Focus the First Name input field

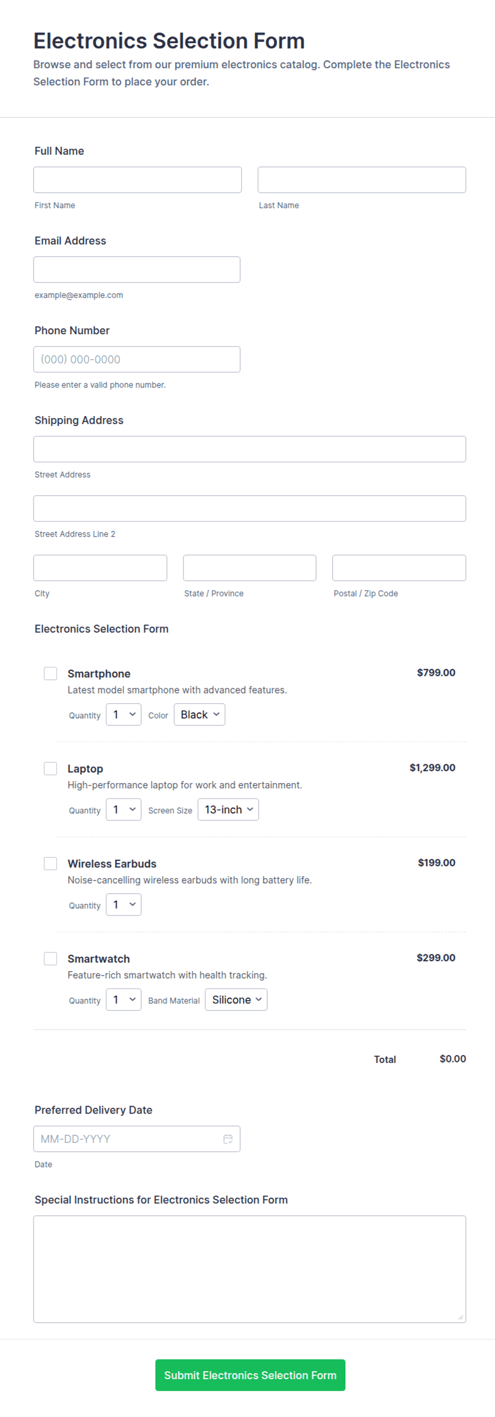tap(137, 180)
